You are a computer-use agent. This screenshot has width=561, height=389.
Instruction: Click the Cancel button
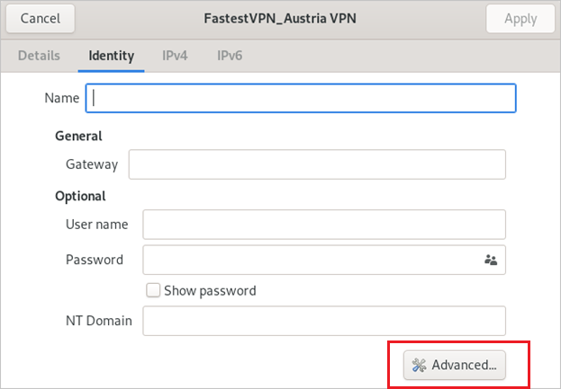click(41, 19)
